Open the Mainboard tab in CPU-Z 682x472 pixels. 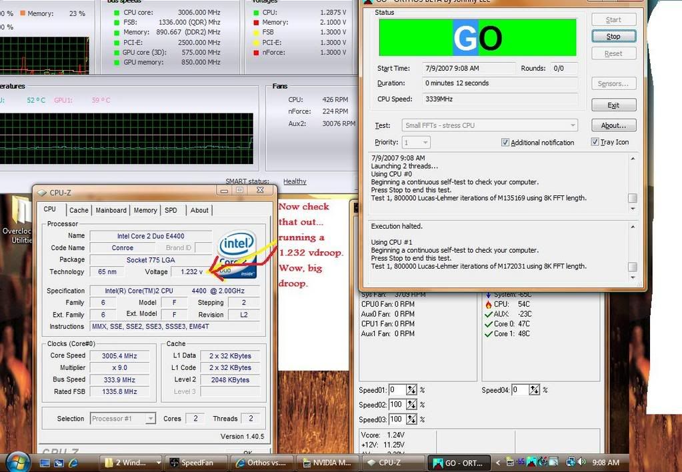[x=111, y=210]
